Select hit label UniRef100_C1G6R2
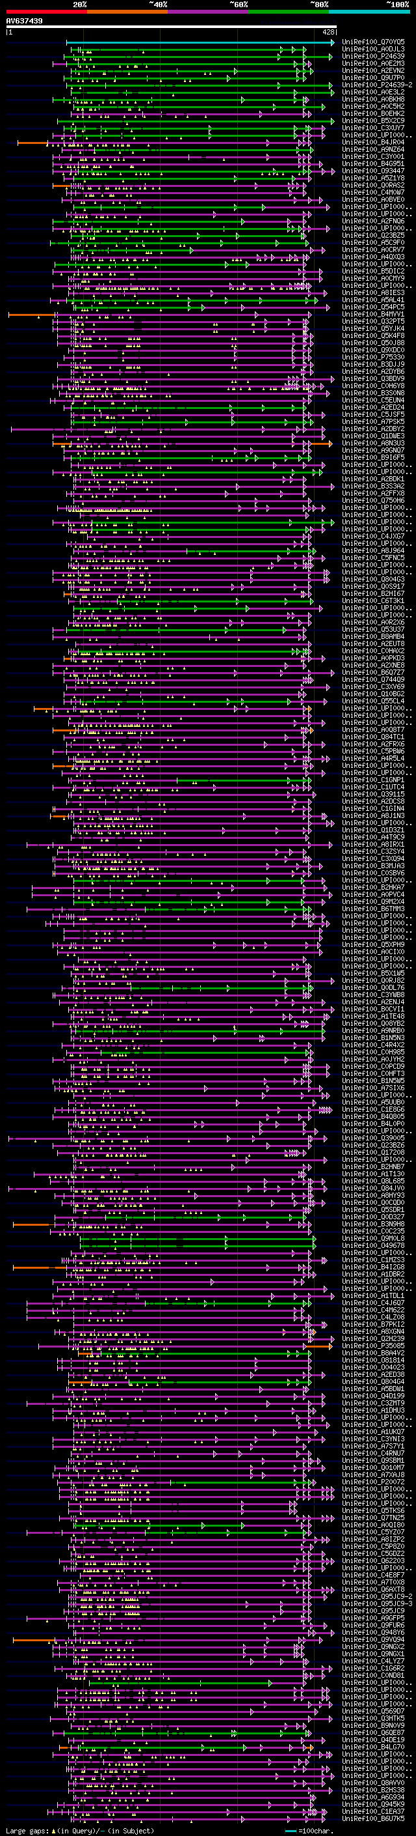 click(373, 1668)
